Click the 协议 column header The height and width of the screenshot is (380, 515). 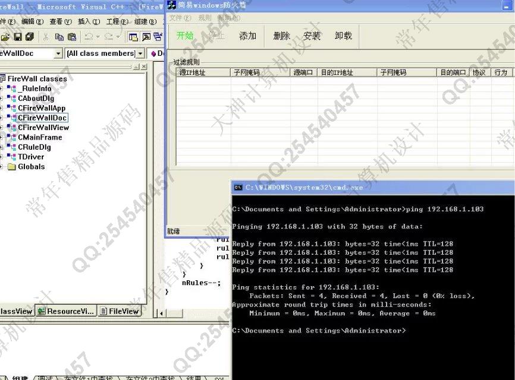pyautogui.click(x=480, y=72)
